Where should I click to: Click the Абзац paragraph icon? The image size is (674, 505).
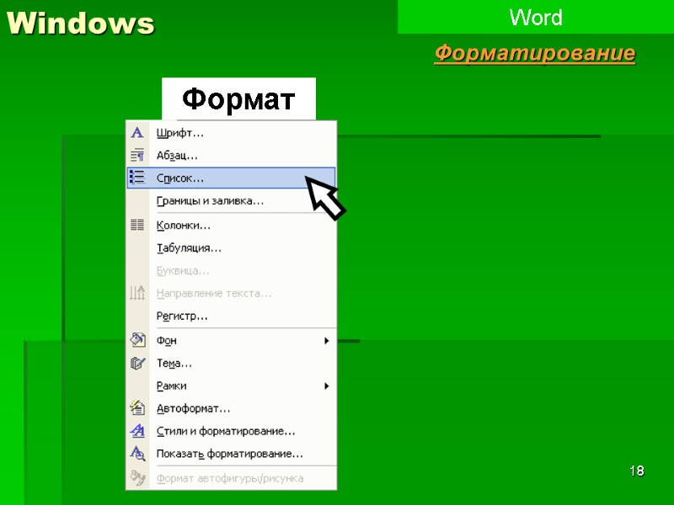[x=137, y=155]
